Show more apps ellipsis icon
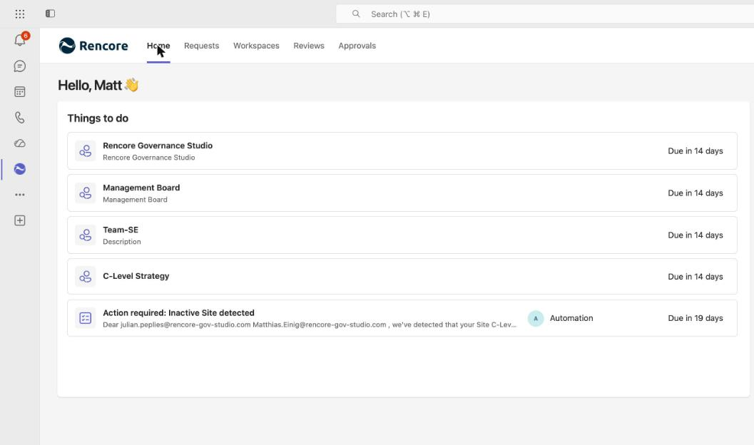Image resolution: width=754 pixels, height=445 pixels. [20, 195]
